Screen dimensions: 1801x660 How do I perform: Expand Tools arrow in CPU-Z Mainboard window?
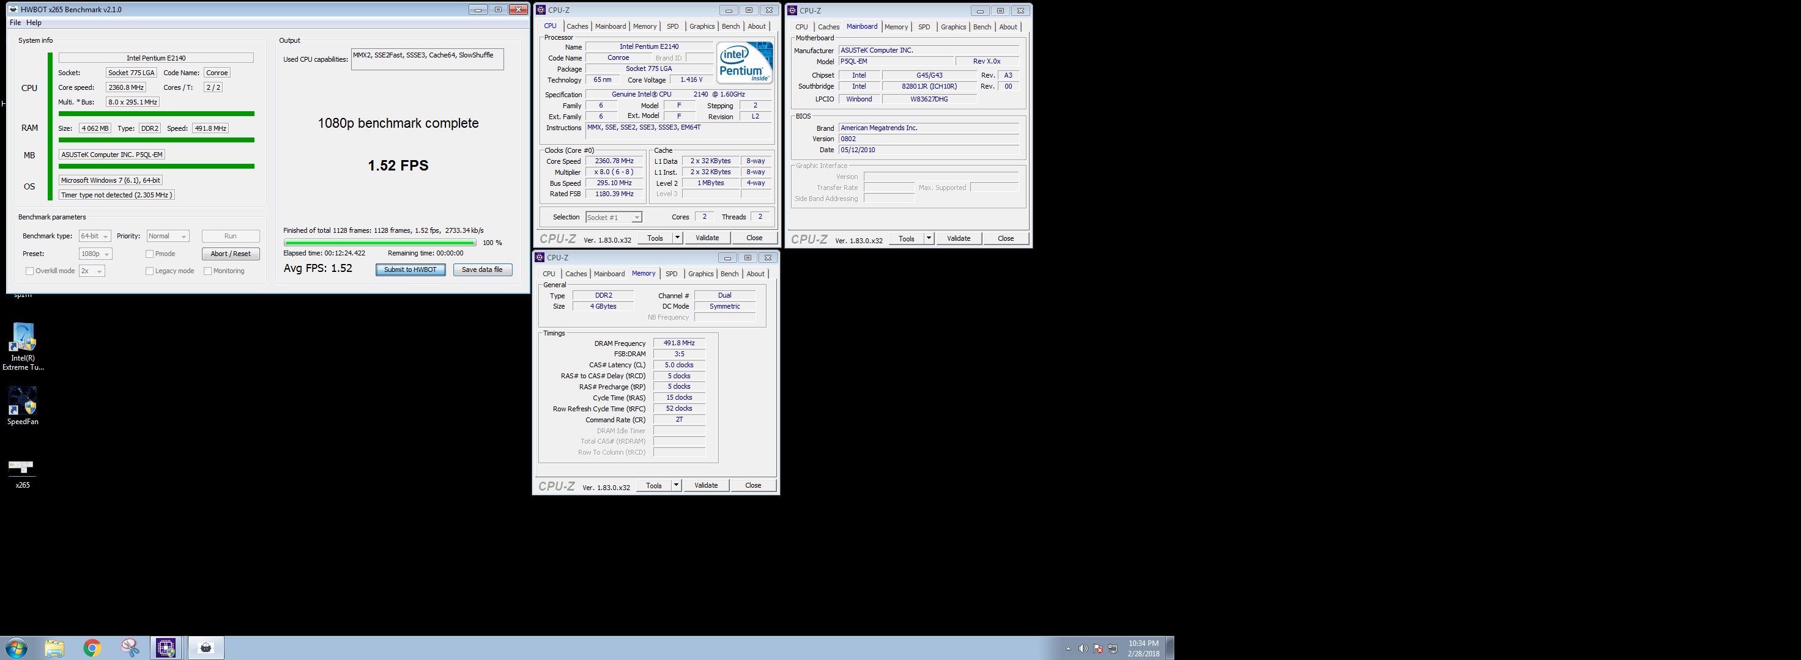pos(929,238)
